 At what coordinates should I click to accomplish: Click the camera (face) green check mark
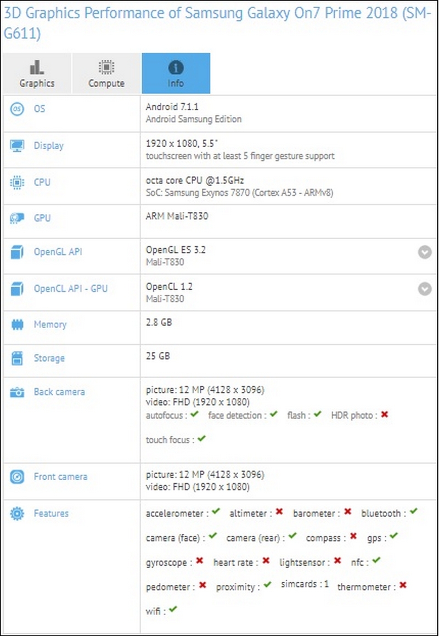213,536
